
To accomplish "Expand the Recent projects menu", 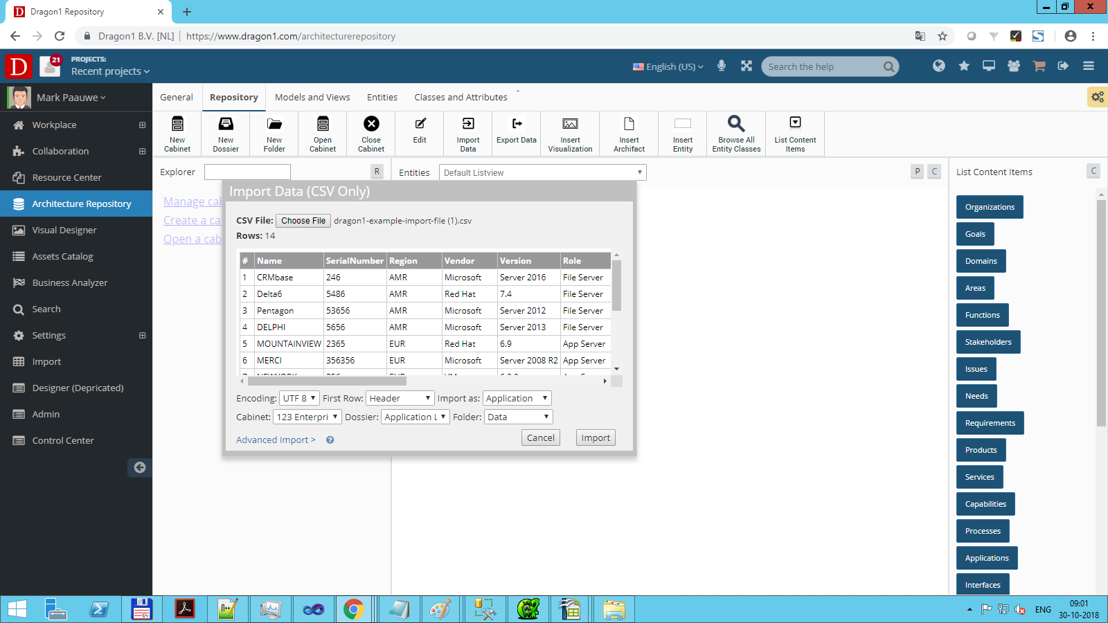I will pos(110,71).
